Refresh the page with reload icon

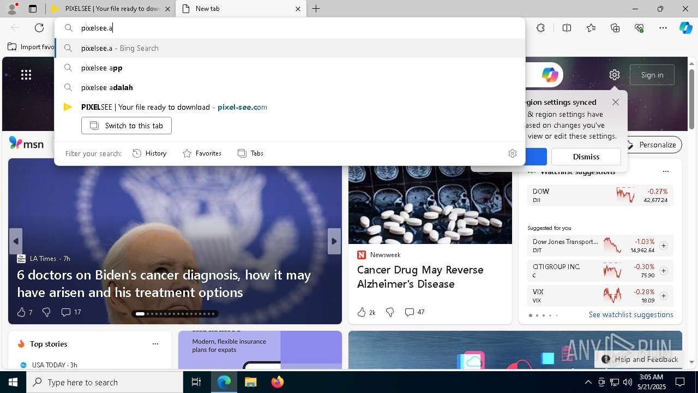[39, 28]
